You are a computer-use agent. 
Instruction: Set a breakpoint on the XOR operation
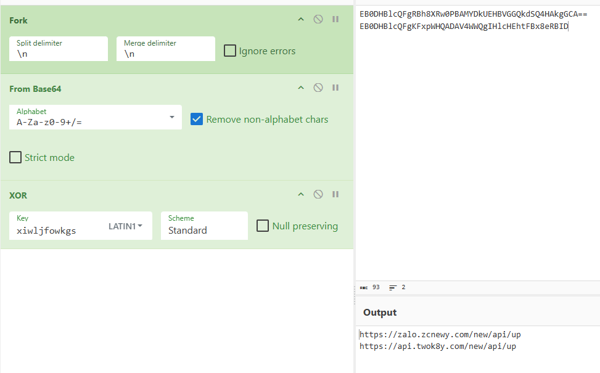[x=335, y=194]
